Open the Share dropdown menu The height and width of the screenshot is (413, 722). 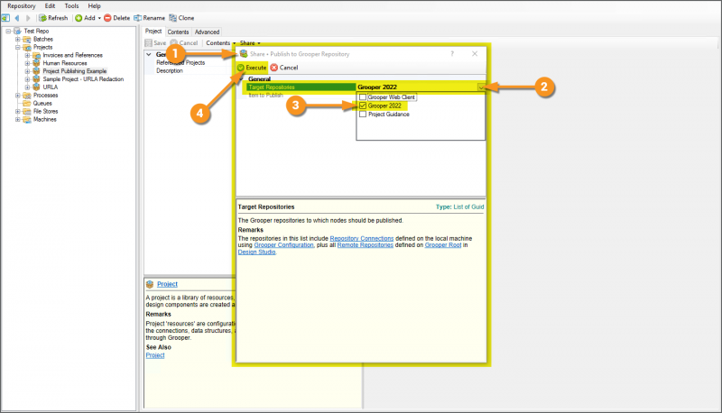pyautogui.click(x=250, y=42)
